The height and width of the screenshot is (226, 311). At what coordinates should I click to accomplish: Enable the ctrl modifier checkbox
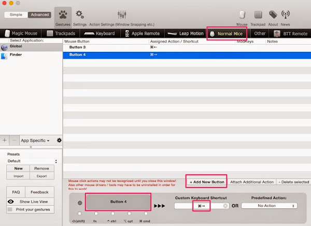click(x=112, y=214)
